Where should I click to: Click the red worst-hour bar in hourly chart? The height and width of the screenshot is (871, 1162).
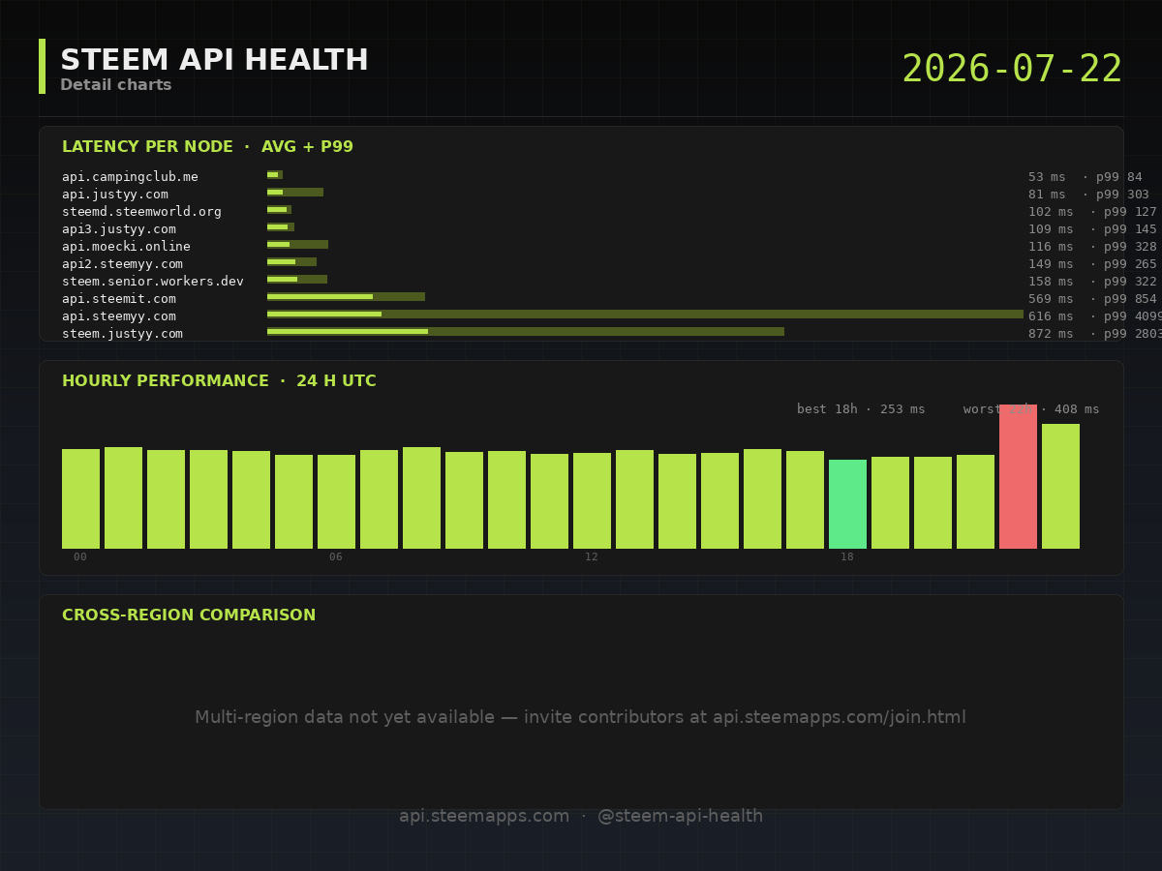1018,476
